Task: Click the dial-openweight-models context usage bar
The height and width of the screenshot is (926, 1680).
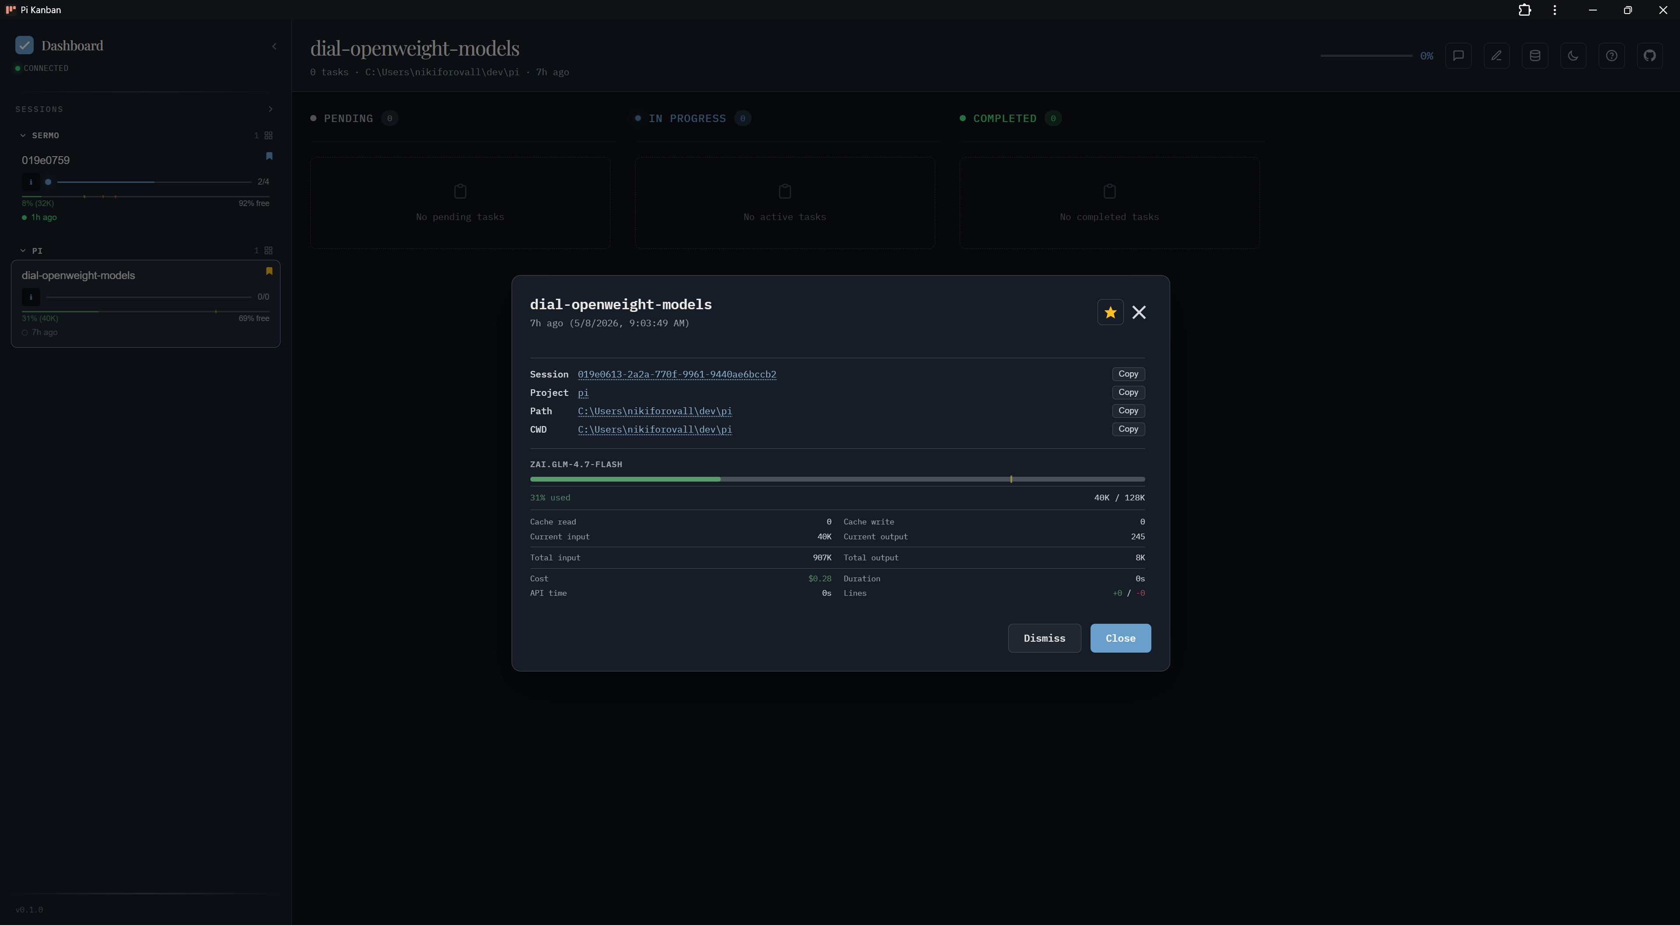Action: tap(145, 311)
